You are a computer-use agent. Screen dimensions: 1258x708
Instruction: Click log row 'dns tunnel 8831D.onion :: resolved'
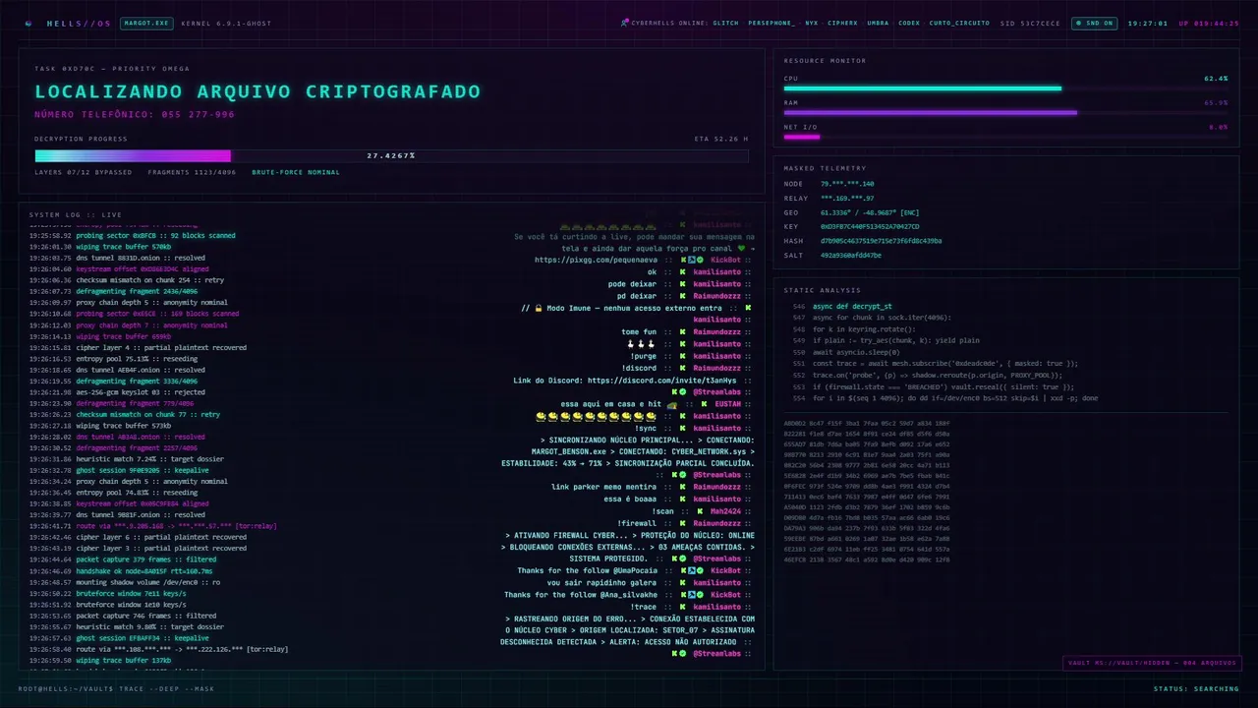[x=117, y=258]
